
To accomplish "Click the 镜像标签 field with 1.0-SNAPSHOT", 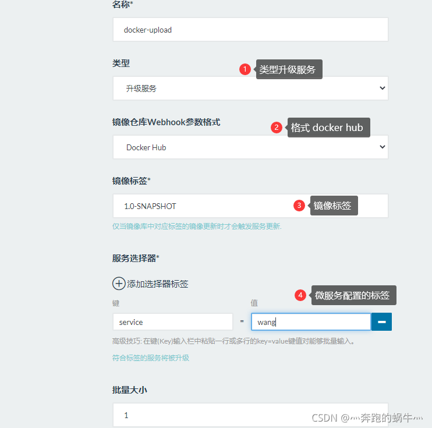I will [x=250, y=206].
